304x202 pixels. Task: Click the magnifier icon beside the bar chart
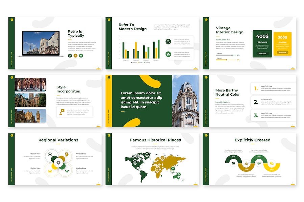[x=168, y=42]
